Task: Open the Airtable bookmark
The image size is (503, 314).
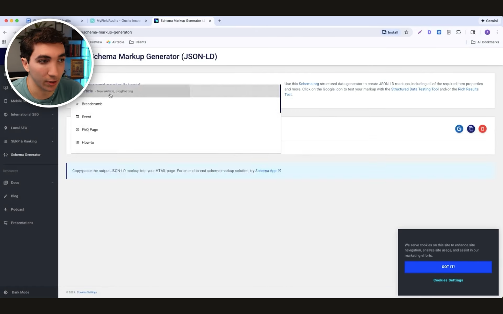Action: pyautogui.click(x=115, y=42)
